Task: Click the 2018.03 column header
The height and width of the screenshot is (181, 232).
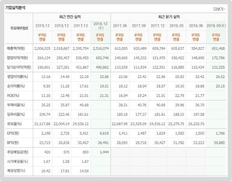Action: coord(177,26)
